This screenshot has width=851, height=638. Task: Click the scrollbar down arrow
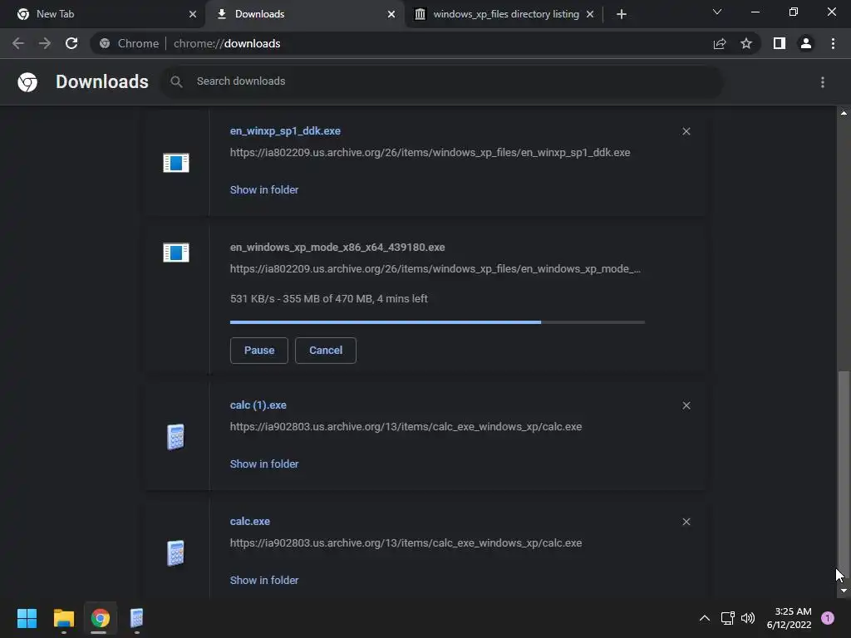(x=844, y=591)
